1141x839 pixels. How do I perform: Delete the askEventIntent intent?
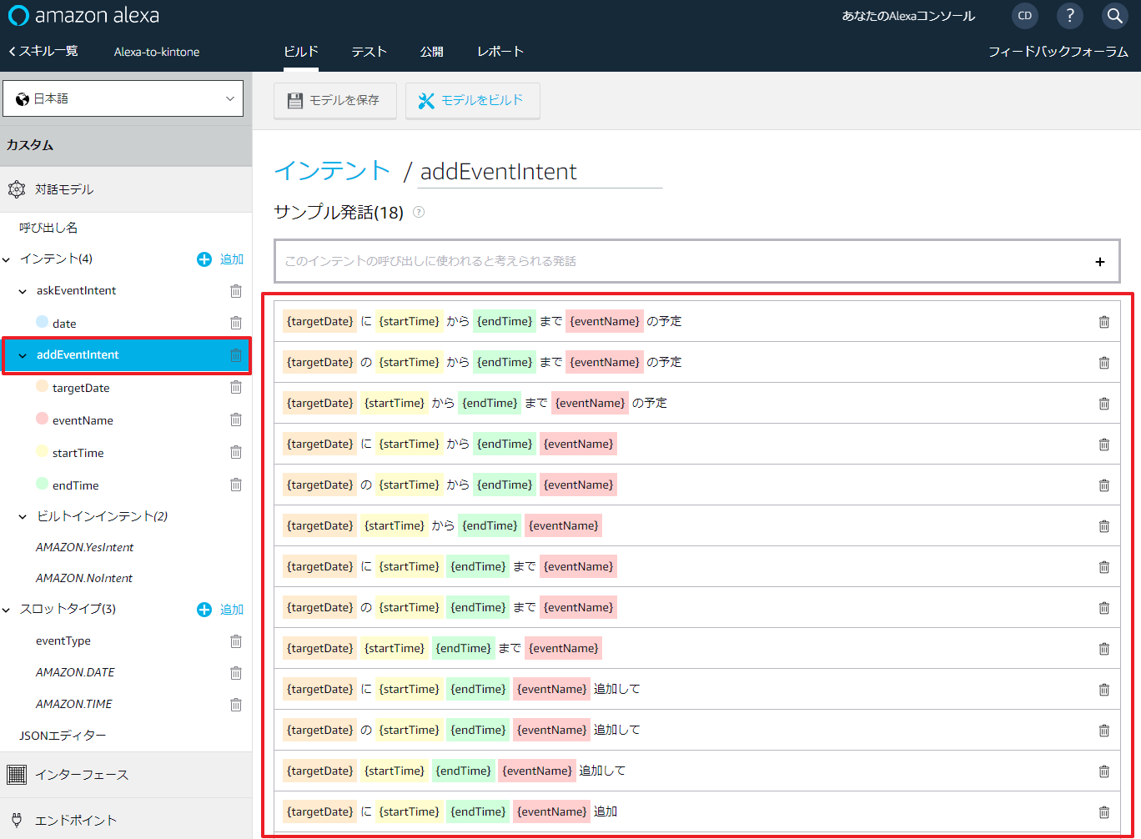236,291
